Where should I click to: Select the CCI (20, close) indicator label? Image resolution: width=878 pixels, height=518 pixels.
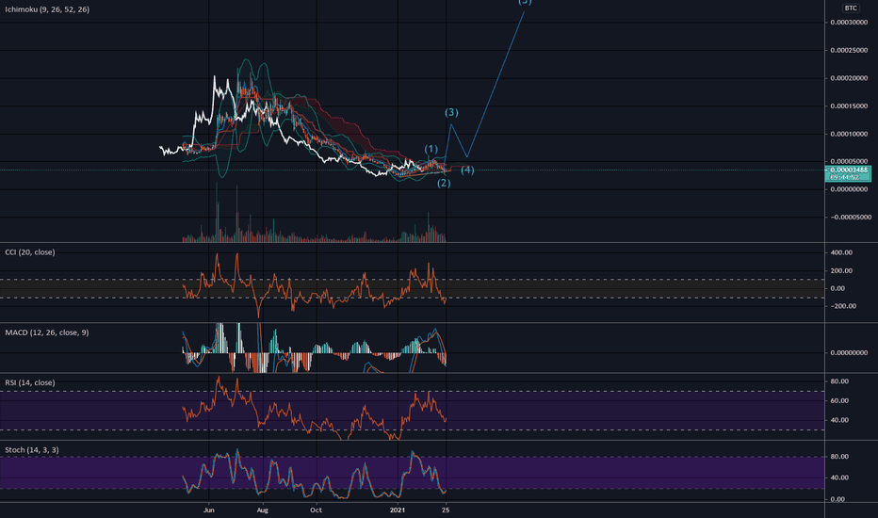click(x=30, y=252)
